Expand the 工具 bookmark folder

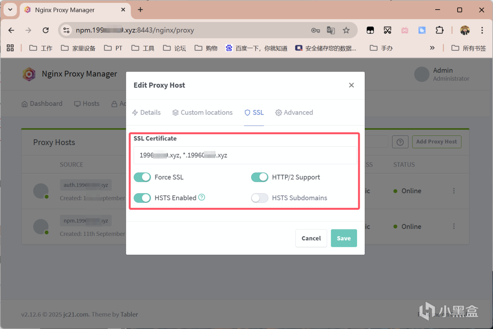tap(143, 48)
